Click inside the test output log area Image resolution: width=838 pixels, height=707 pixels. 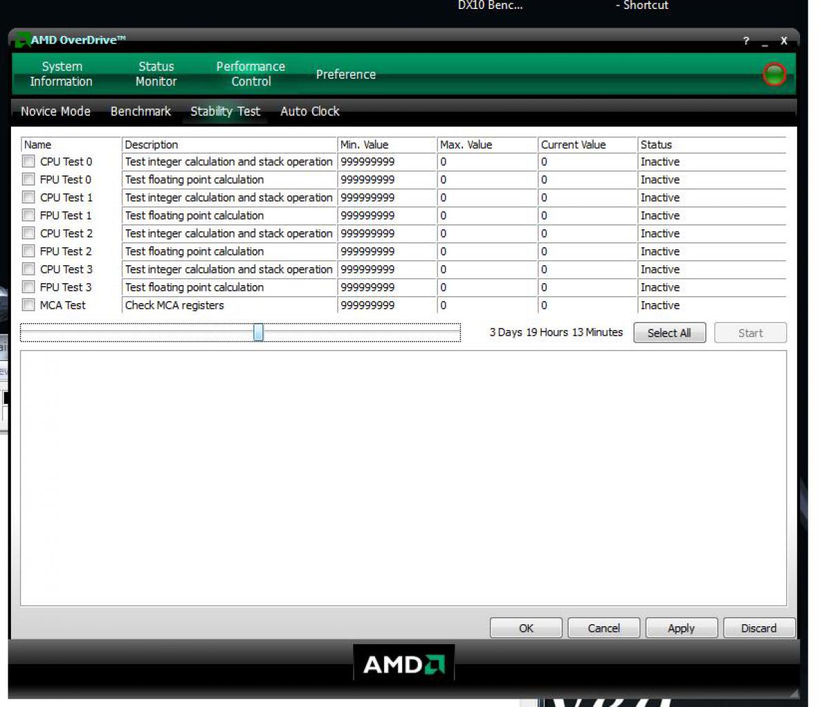point(403,478)
